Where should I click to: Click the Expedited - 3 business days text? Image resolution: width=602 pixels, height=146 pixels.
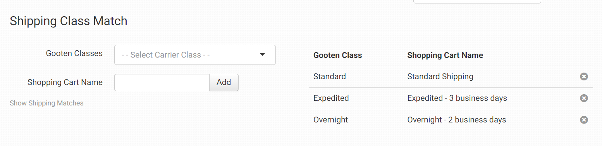[457, 98]
